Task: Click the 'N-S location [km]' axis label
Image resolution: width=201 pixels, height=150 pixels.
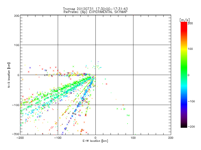Action: (9, 75)
